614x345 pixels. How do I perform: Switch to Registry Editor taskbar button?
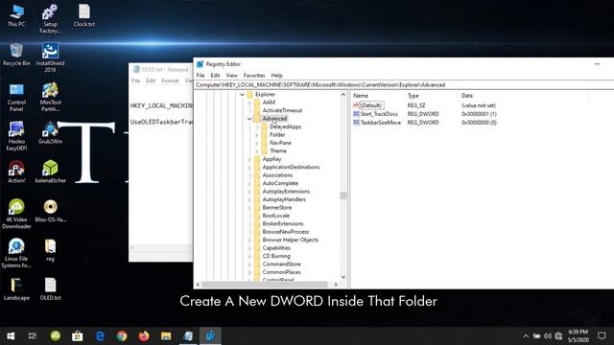point(210,336)
